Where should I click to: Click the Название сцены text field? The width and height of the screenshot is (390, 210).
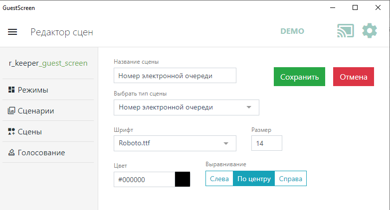click(x=175, y=76)
